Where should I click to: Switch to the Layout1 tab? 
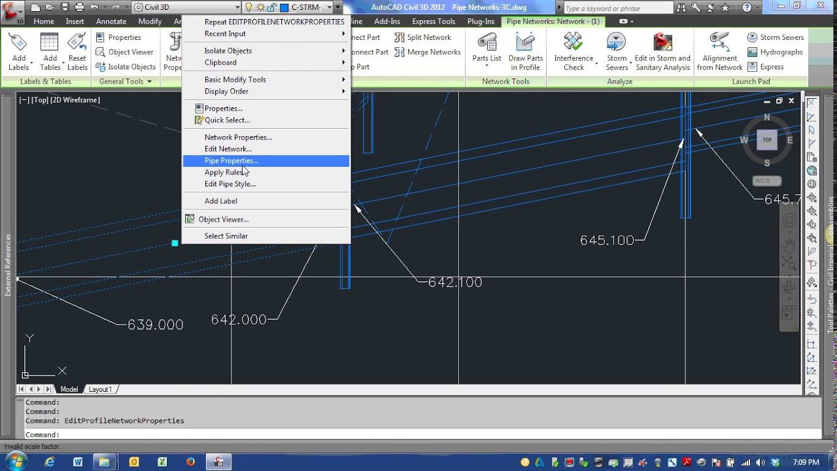[100, 389]
